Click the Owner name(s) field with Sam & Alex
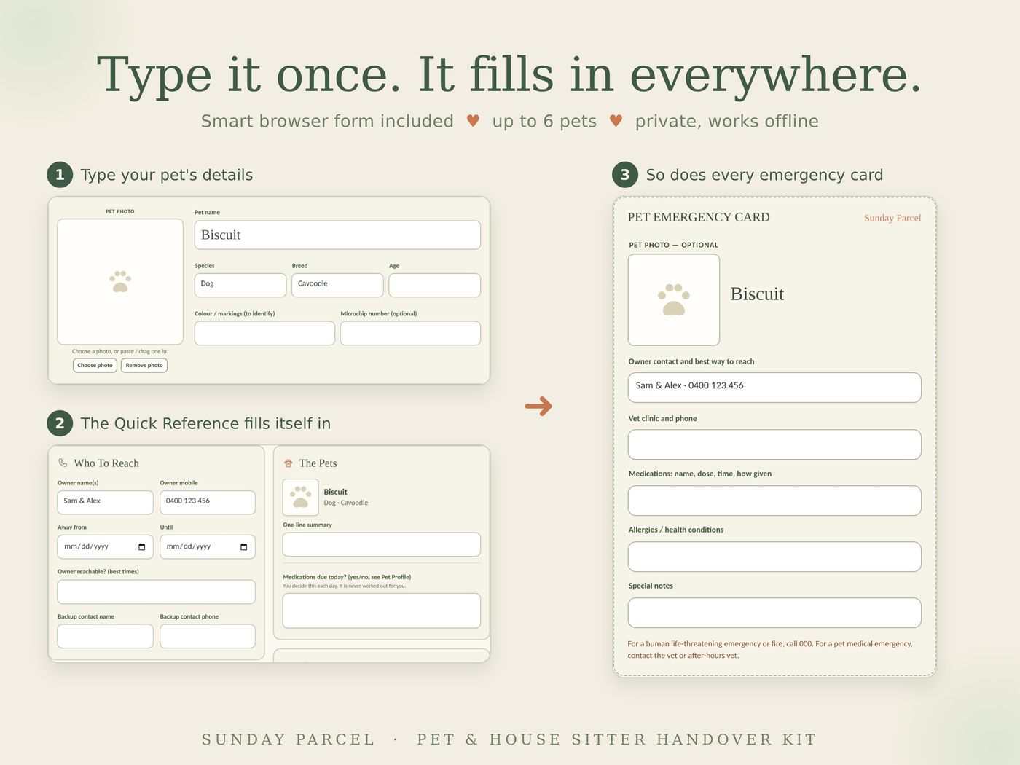The image size is (1020, 765). (106, 502)
